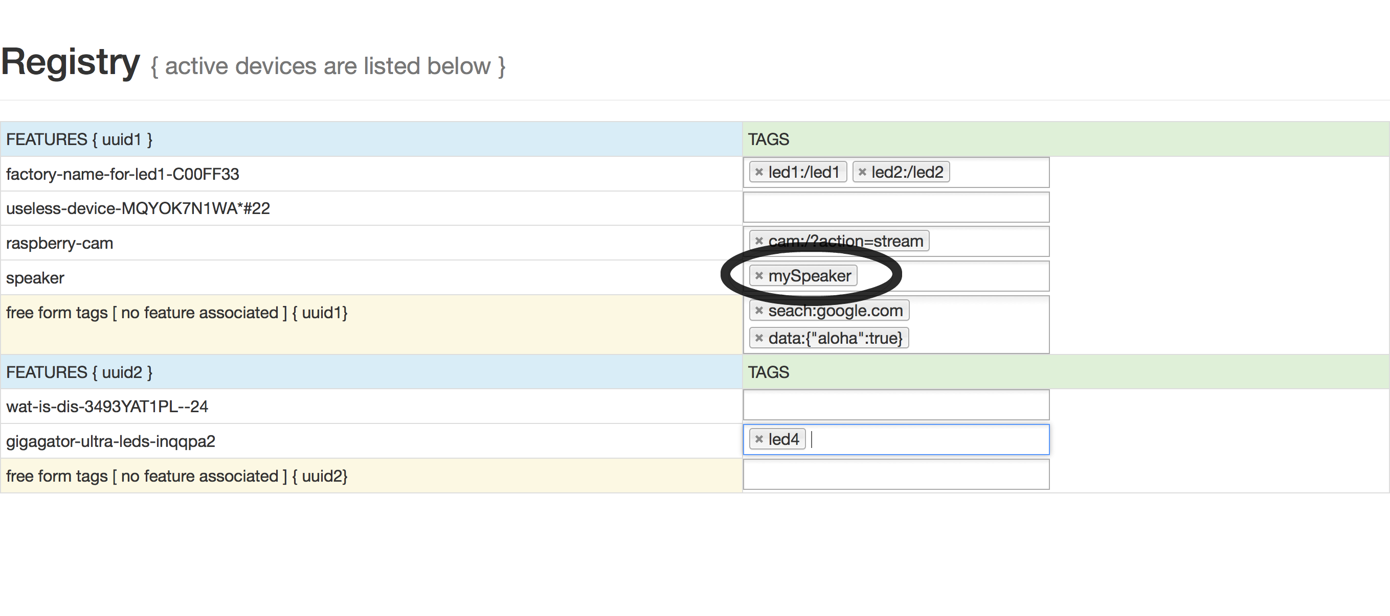Remove the led1:/led1 tag

point(759,173)
